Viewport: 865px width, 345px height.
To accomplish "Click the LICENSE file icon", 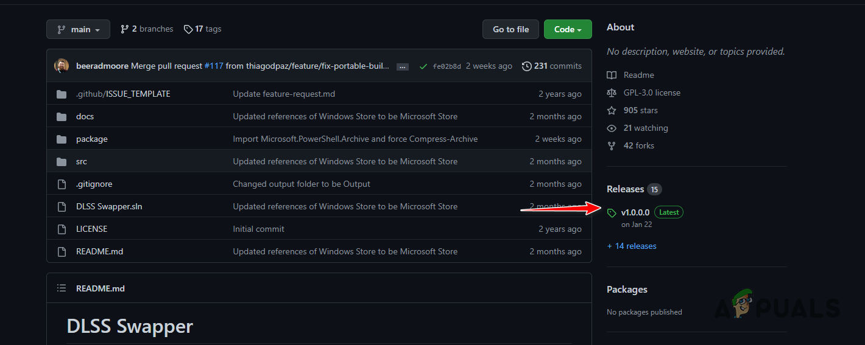I will click(61, 229).
